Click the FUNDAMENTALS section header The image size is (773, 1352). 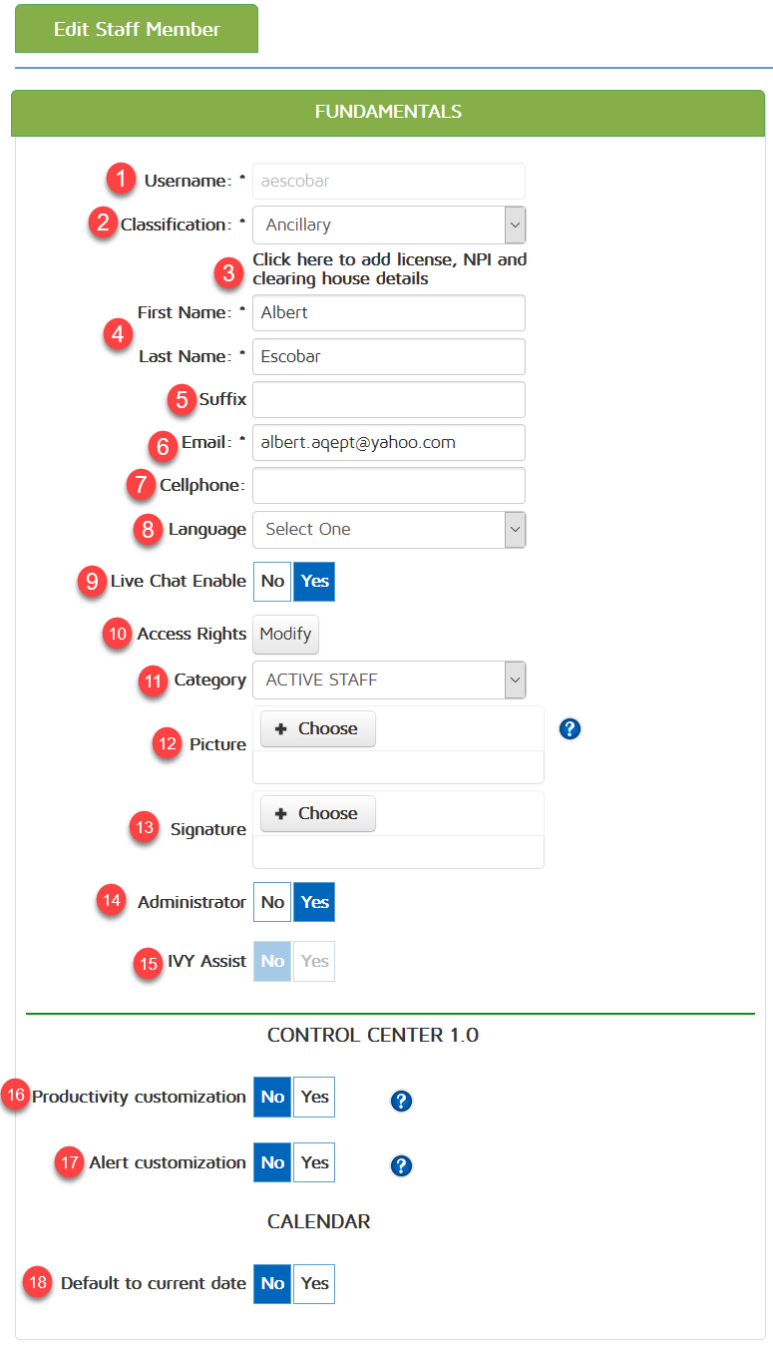click(x=388, y=112)
